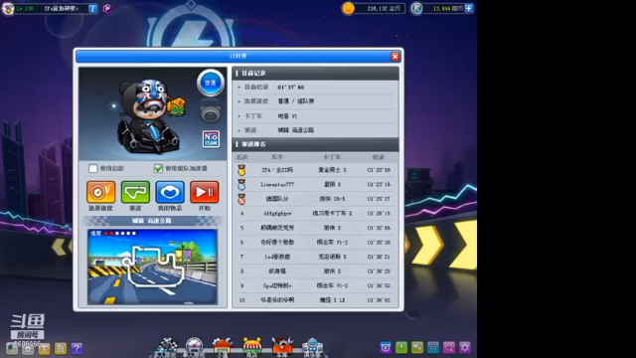Click the silver medal second place icon
636x358 pixels.
click(x=241, y=185)
